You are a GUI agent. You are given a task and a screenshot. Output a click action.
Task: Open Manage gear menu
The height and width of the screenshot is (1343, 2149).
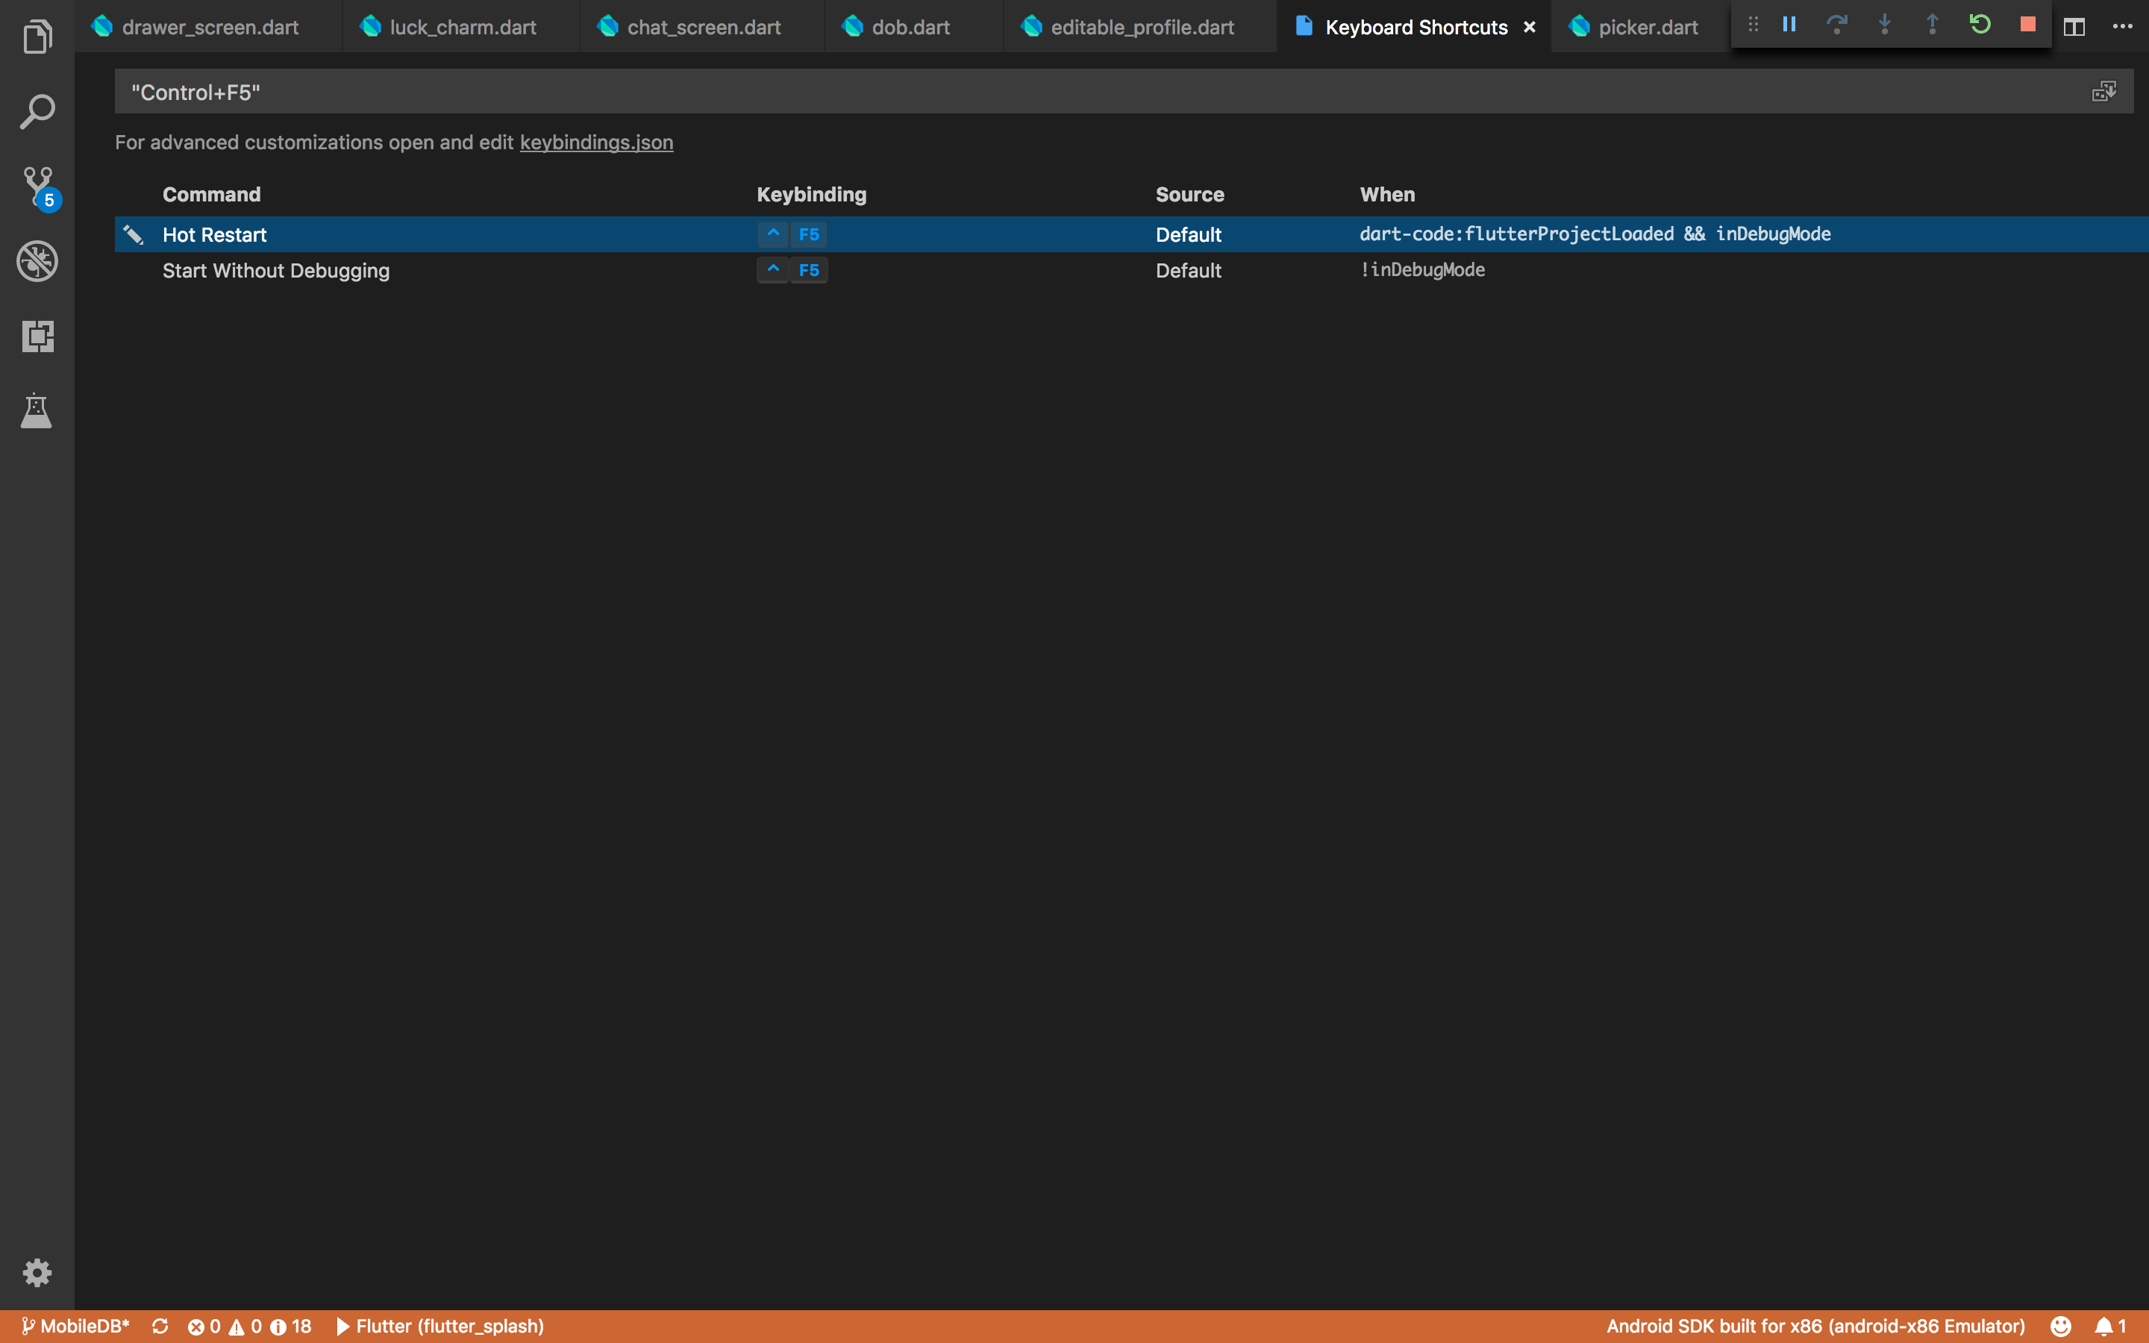pyautogui.click(x=37, y=1273)
